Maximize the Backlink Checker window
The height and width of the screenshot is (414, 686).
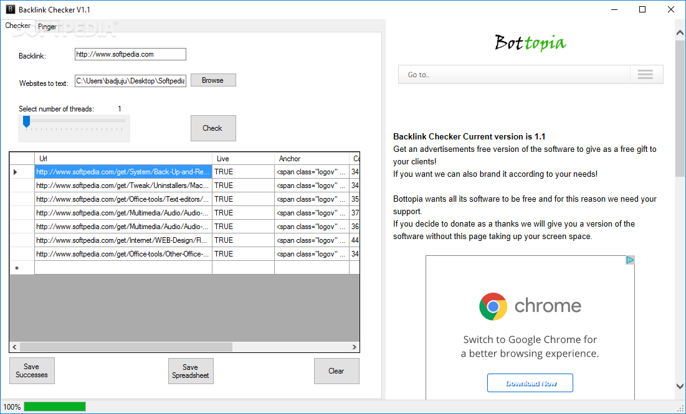[x=642, y=9]
